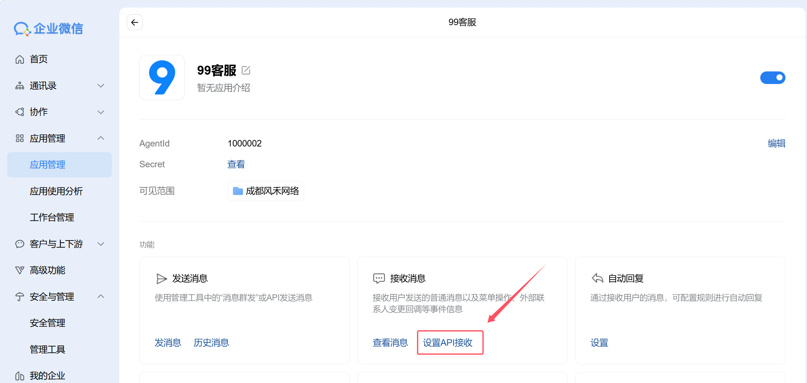Click the 协作 collaboration icon
Screen dimensions: 807x383
pos(20,112)
